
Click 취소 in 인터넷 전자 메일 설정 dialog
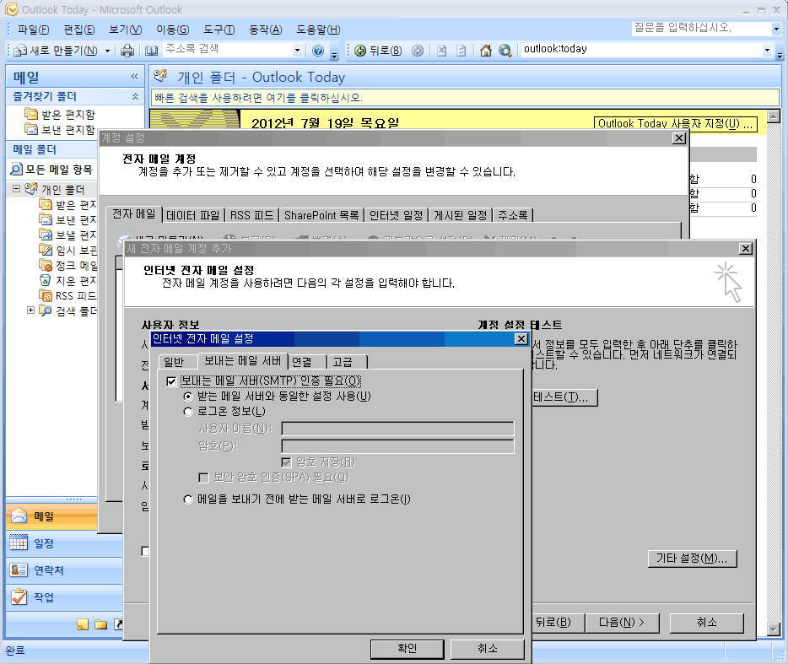[487, 649]
